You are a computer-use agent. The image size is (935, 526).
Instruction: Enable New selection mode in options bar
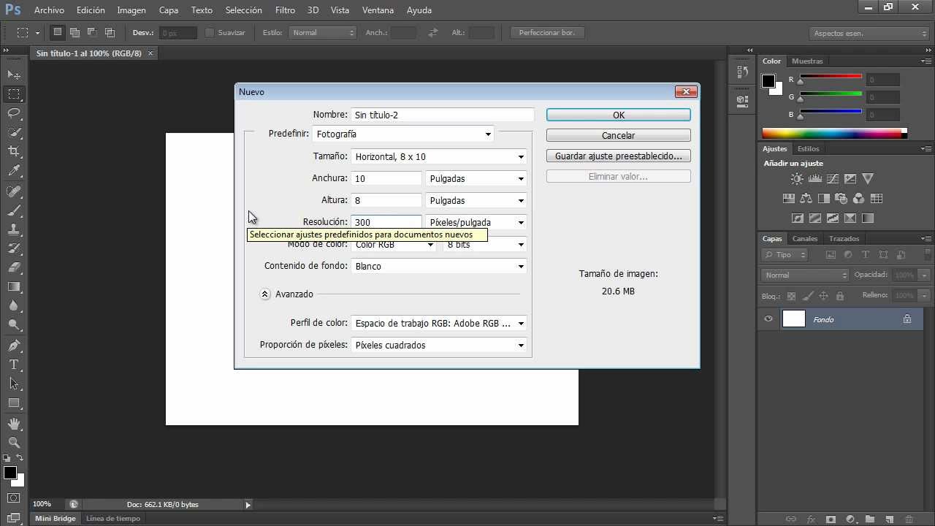coord(57,32)
